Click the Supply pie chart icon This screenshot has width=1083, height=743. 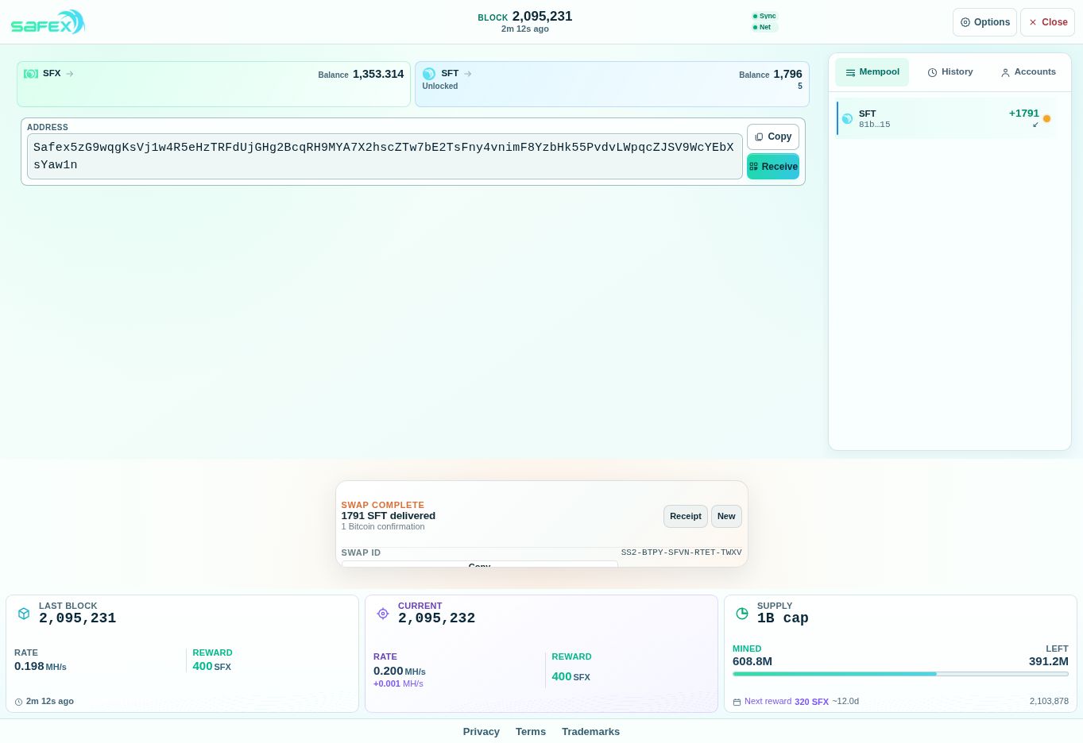click(742, 614)
